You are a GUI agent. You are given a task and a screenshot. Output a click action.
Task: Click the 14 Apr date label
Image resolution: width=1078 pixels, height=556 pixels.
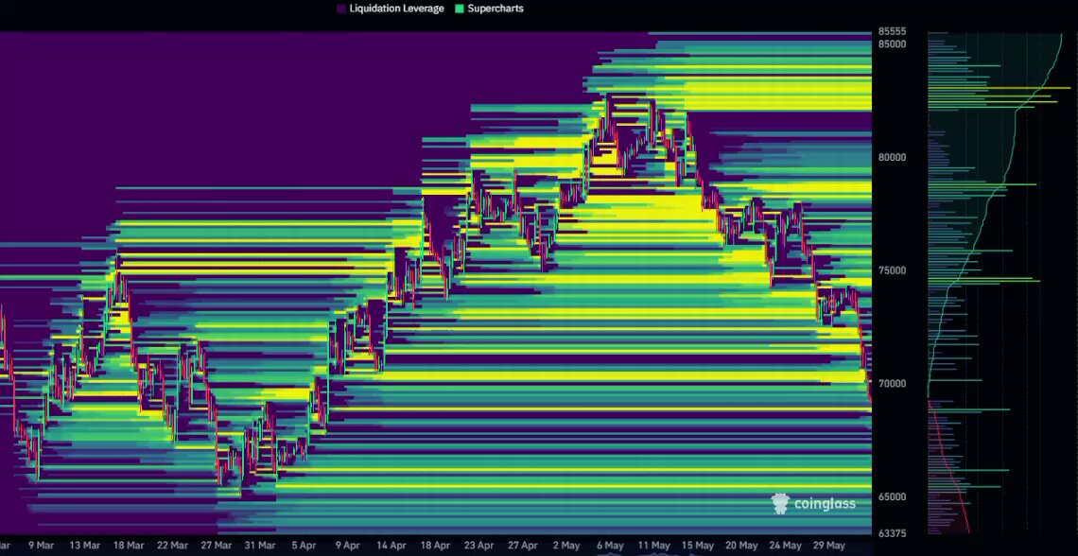[391, 546]
